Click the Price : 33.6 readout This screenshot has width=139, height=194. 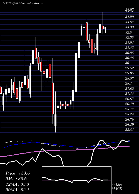[18, 173]
